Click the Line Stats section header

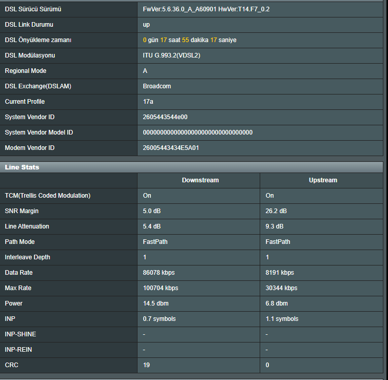(x=22, y=167)
